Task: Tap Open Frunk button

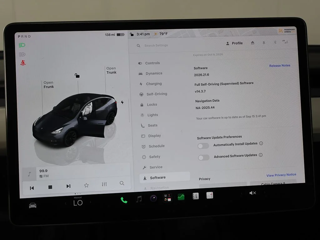Action: click(48, 84)
